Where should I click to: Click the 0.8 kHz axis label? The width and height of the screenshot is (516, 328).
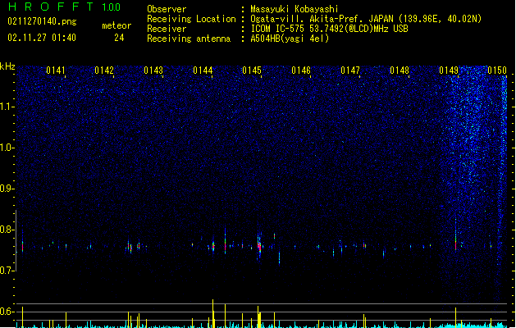click(7, 230)
